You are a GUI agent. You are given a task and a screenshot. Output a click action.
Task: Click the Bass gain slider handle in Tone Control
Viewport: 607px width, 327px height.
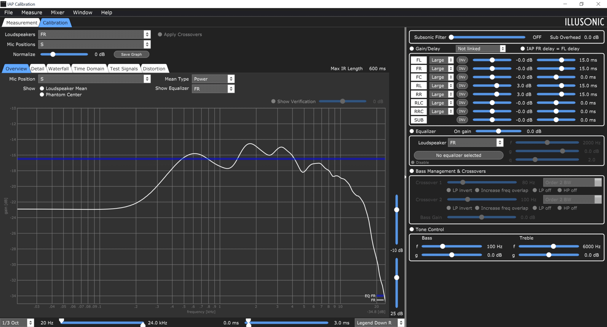(x=452, y=255)
